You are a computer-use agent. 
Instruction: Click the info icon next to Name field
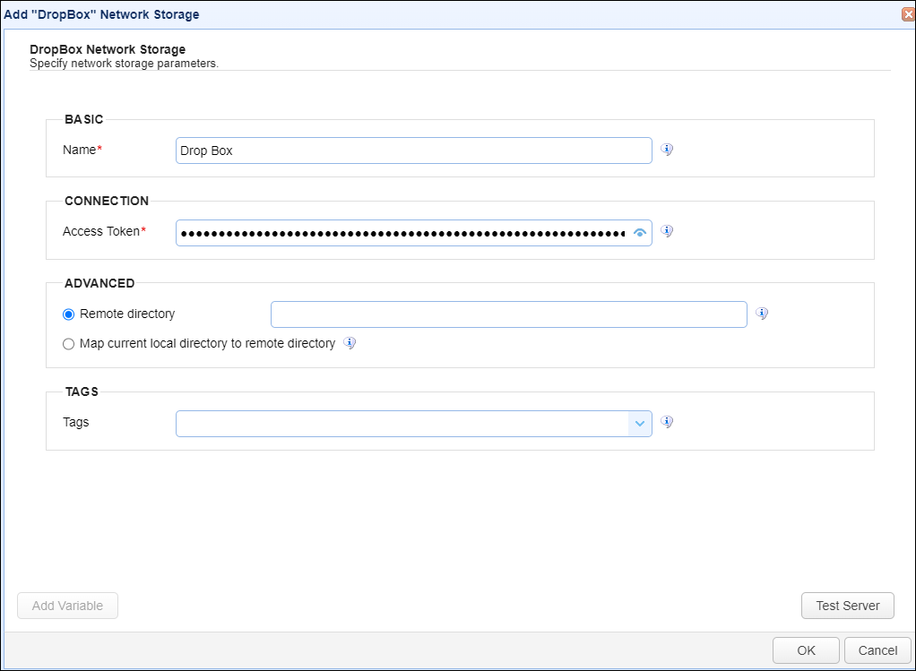pos(667,150)
